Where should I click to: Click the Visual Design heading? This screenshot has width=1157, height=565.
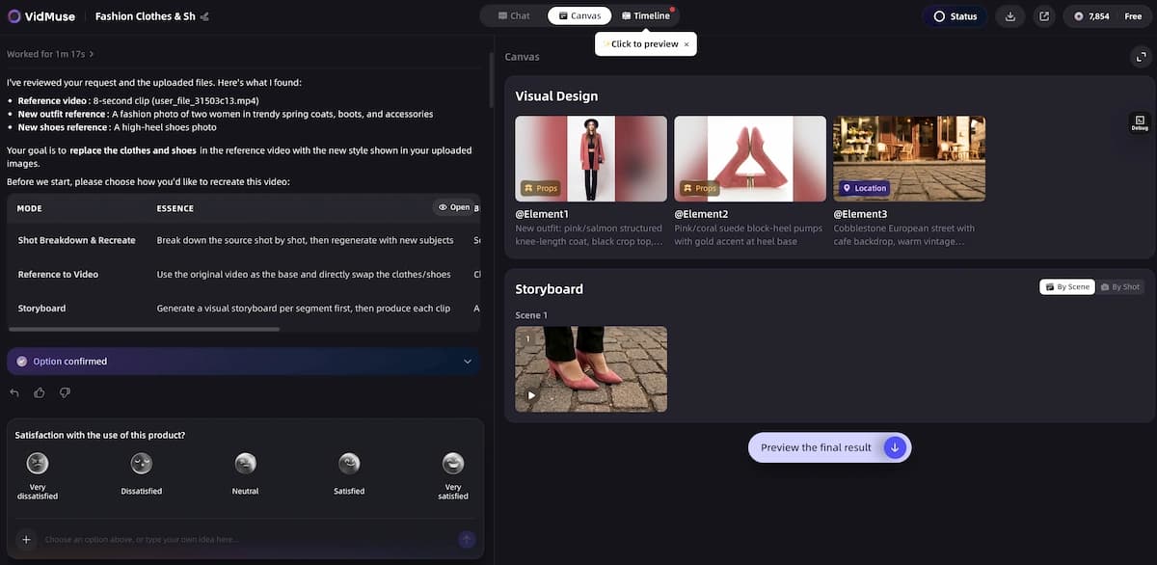click(556, 96)
